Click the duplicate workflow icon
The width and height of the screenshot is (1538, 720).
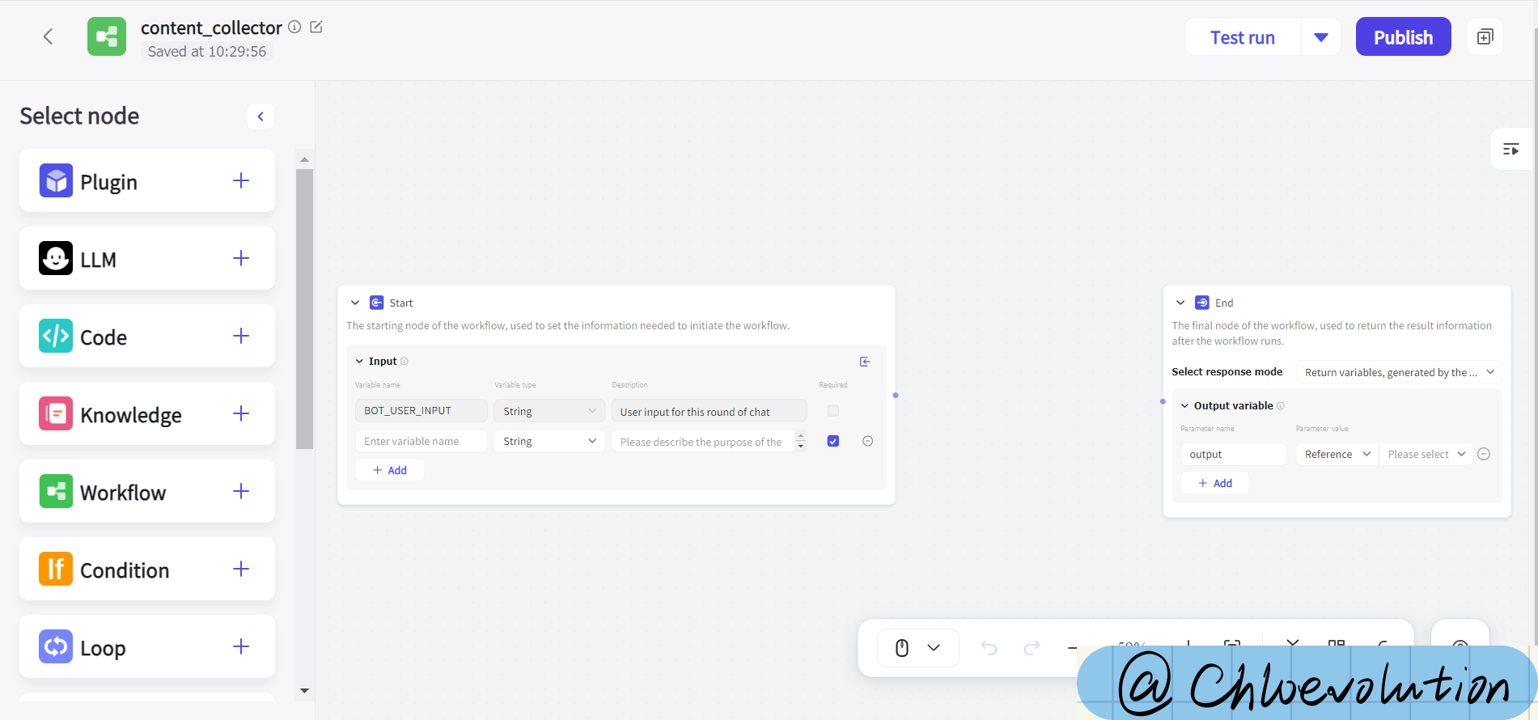pos(1485,37)
